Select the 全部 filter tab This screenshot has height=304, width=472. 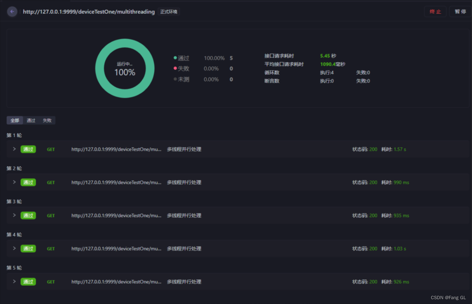pyautogui.click(x=15, y=120)
